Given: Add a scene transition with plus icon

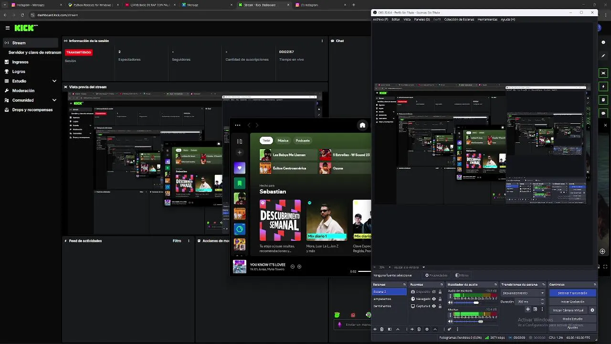Looking at the screenshot, I should click(528, 309).
